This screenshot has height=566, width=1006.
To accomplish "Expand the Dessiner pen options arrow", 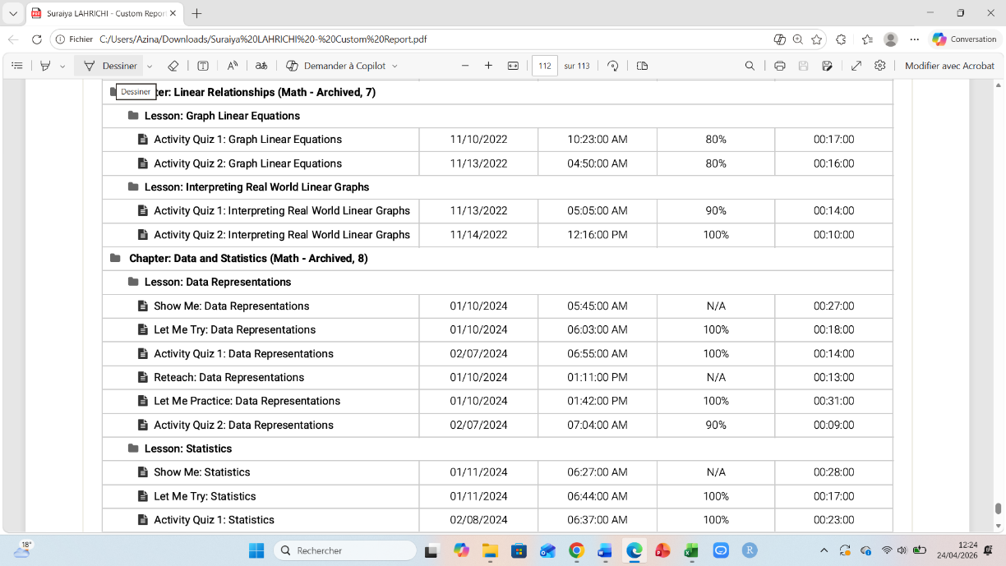I will (150, 66).
